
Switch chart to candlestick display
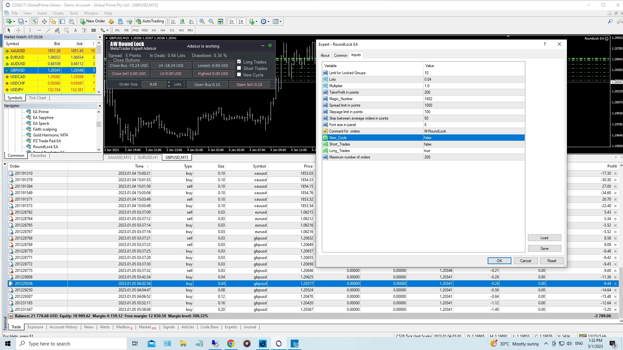pyautogui.click(x=182, y=21)
